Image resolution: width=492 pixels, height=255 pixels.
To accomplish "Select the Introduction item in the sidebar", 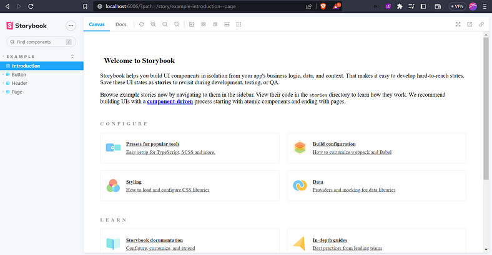I will click(42, 66).
